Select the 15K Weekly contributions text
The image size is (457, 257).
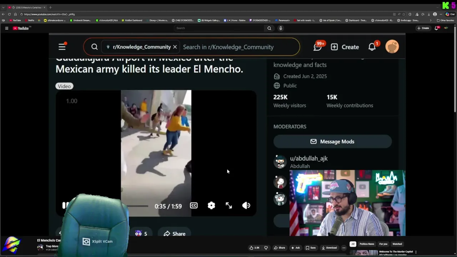(350, 101)
